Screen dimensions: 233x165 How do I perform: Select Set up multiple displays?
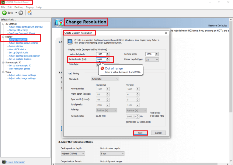(x=20, y=59)
